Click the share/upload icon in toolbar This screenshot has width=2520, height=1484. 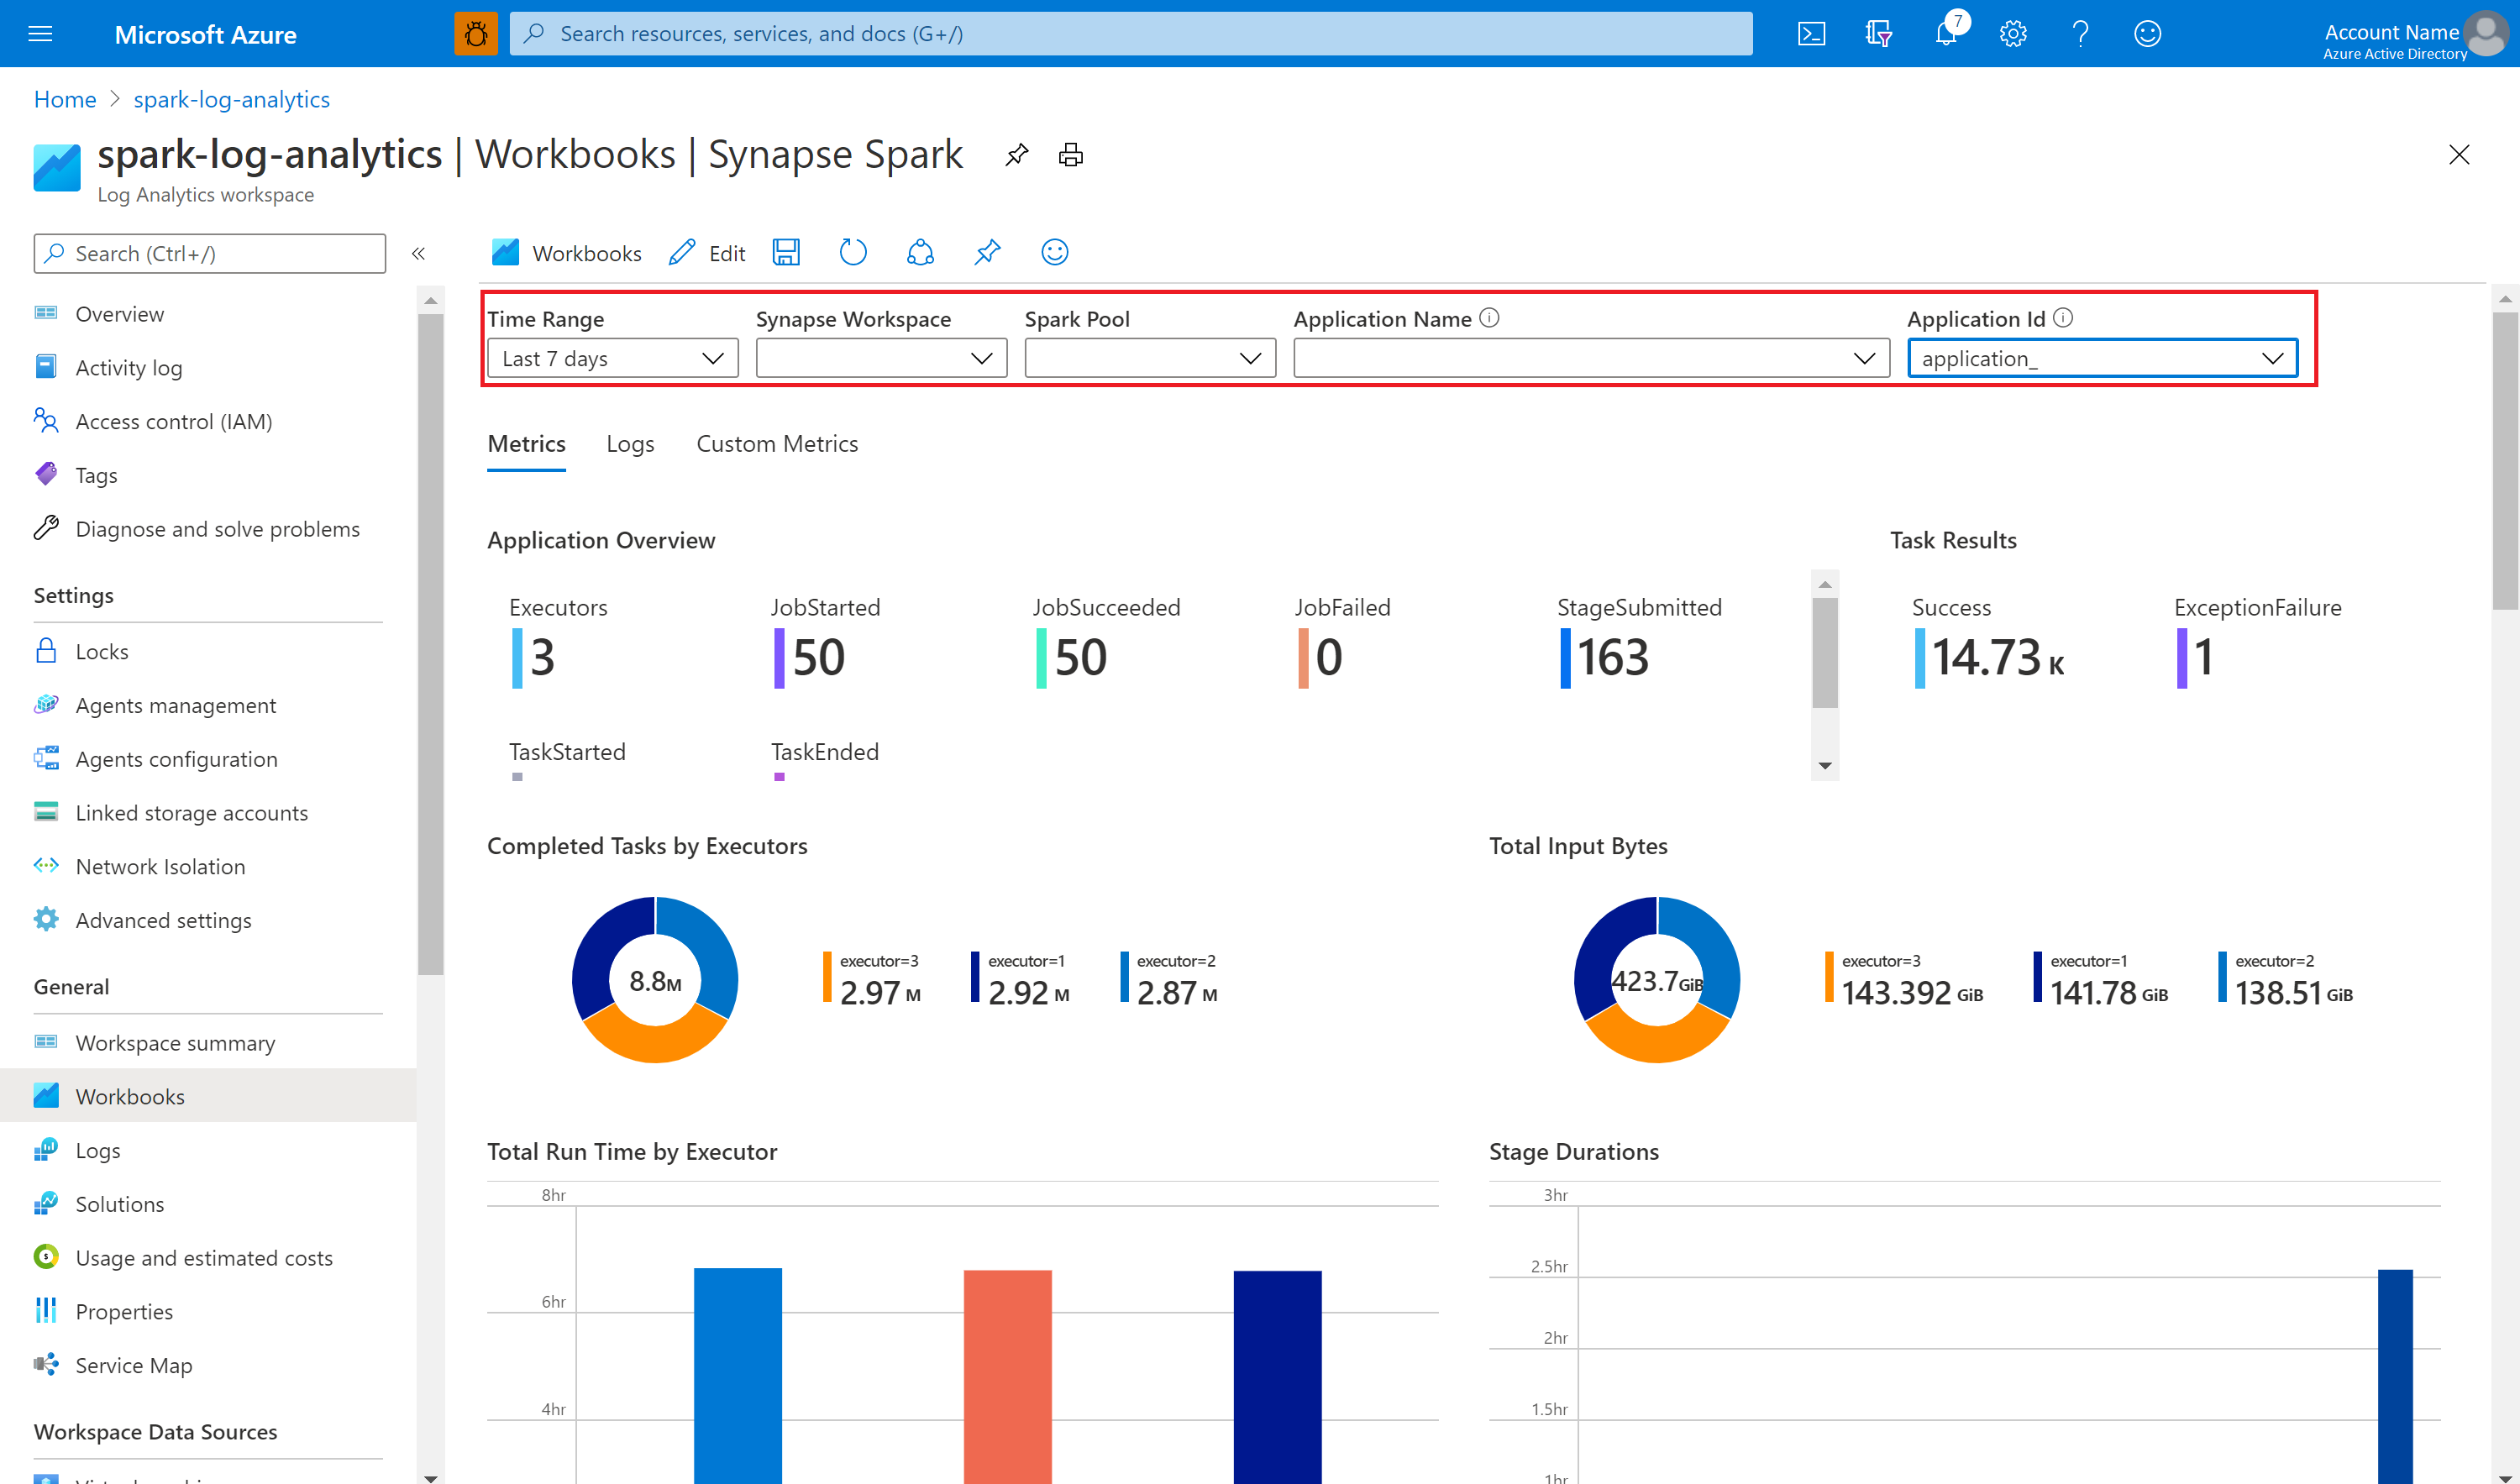click(919, 253)
